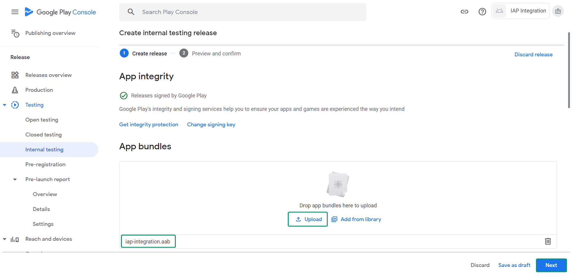Expand the Reach and devices section
This screenshot has width=572, height=278.
5,239
